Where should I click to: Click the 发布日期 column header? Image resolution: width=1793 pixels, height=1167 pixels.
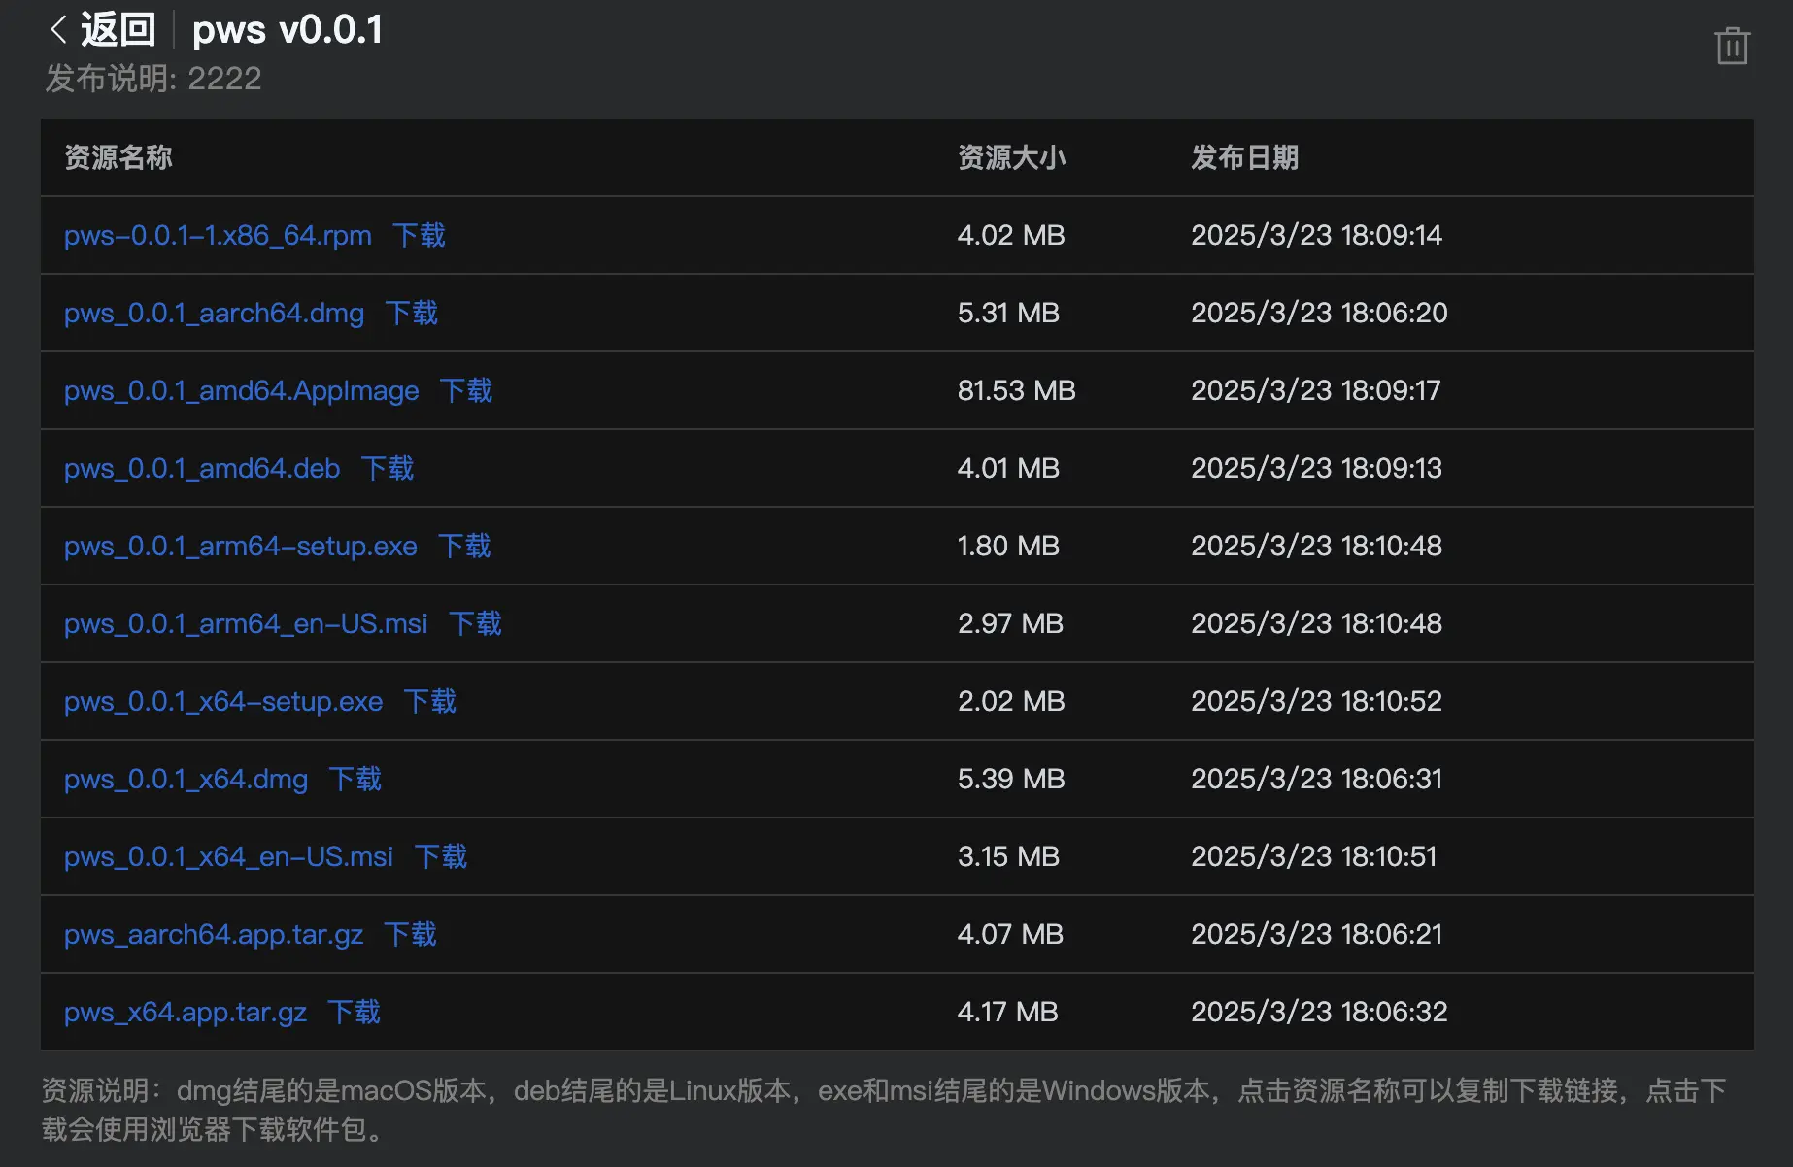1244,157
